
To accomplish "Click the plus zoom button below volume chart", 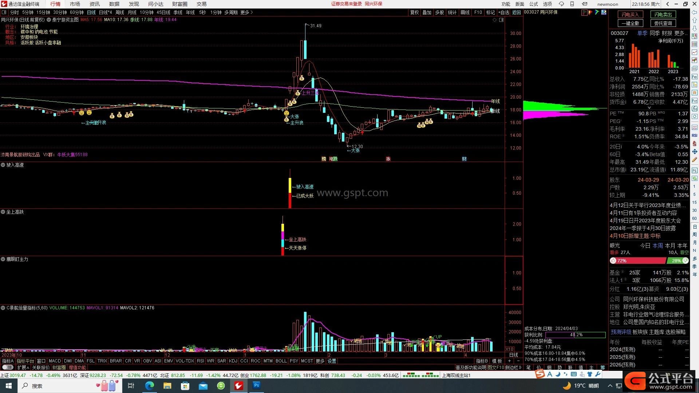I will [x=509, y=361].
